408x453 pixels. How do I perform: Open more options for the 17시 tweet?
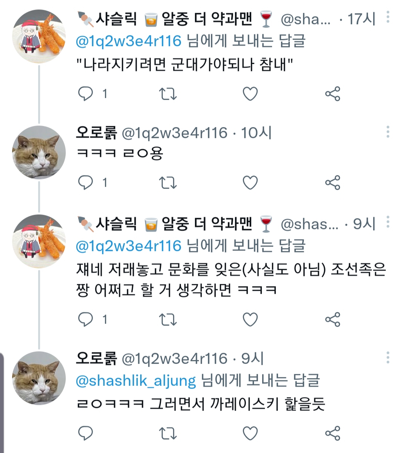point(388,17)
